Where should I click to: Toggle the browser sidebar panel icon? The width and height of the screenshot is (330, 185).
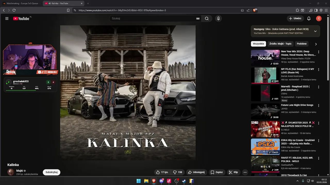click(x=316, y=10)
